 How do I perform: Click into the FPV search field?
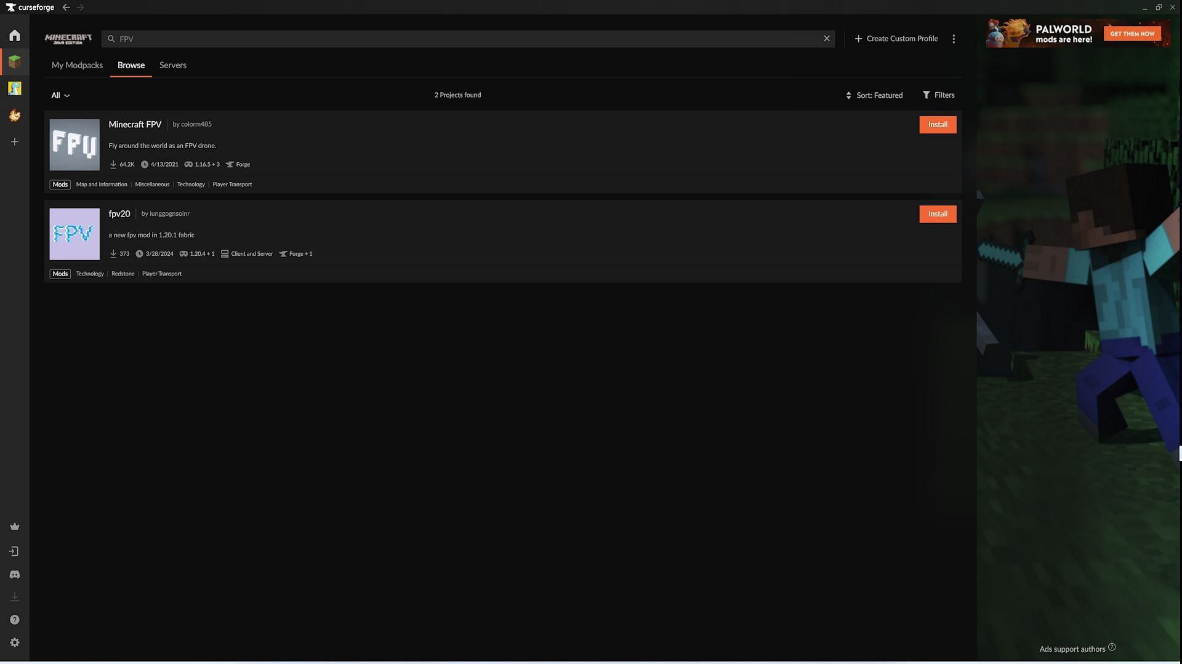click(x=468, y=39)
